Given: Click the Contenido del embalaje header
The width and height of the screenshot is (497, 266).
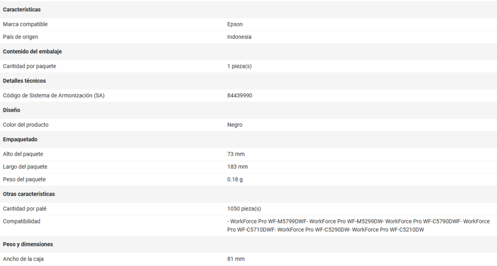Looking at the screenshot, I should 32,52.
